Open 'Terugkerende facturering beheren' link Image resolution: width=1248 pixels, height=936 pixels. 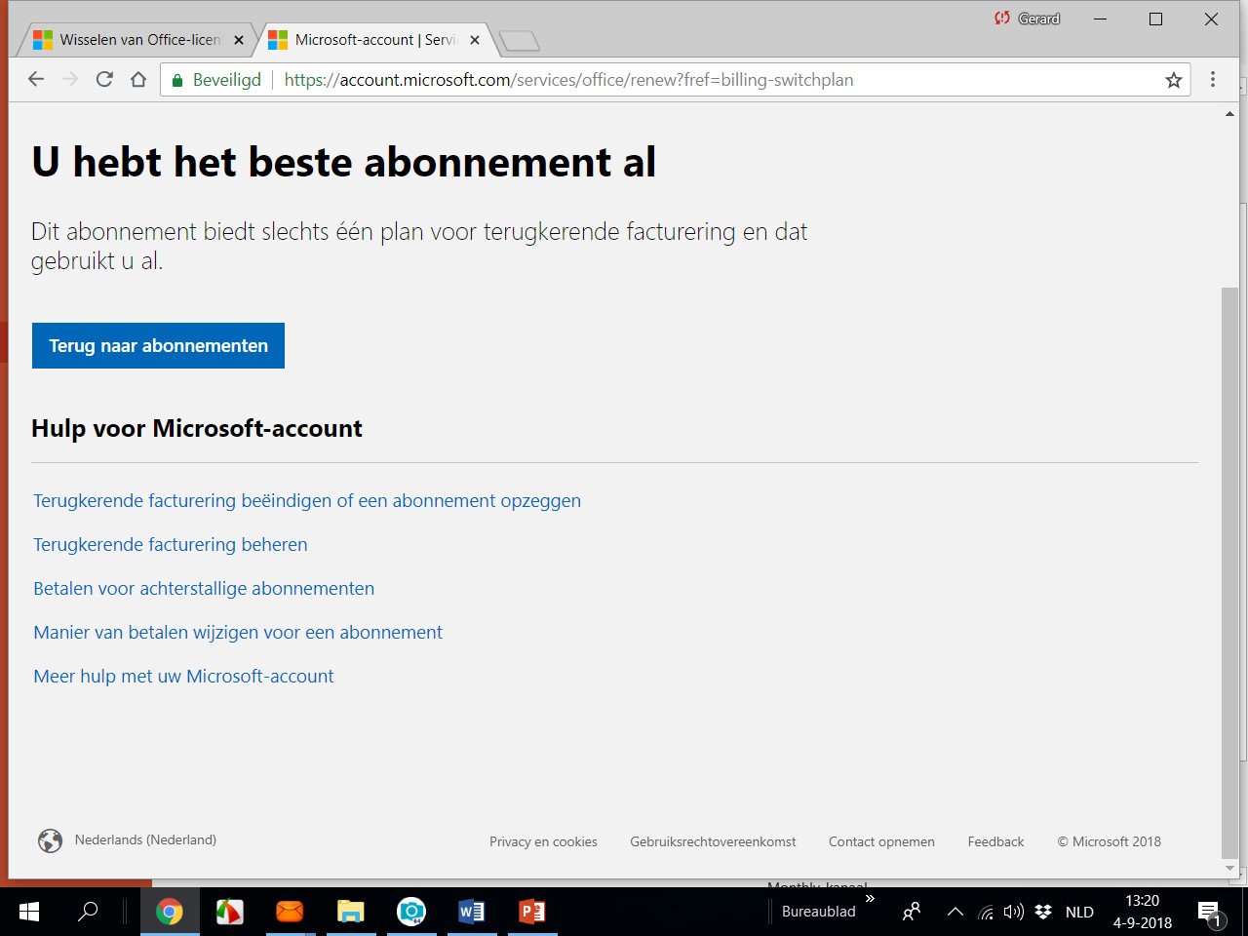[x=171, y=545]
